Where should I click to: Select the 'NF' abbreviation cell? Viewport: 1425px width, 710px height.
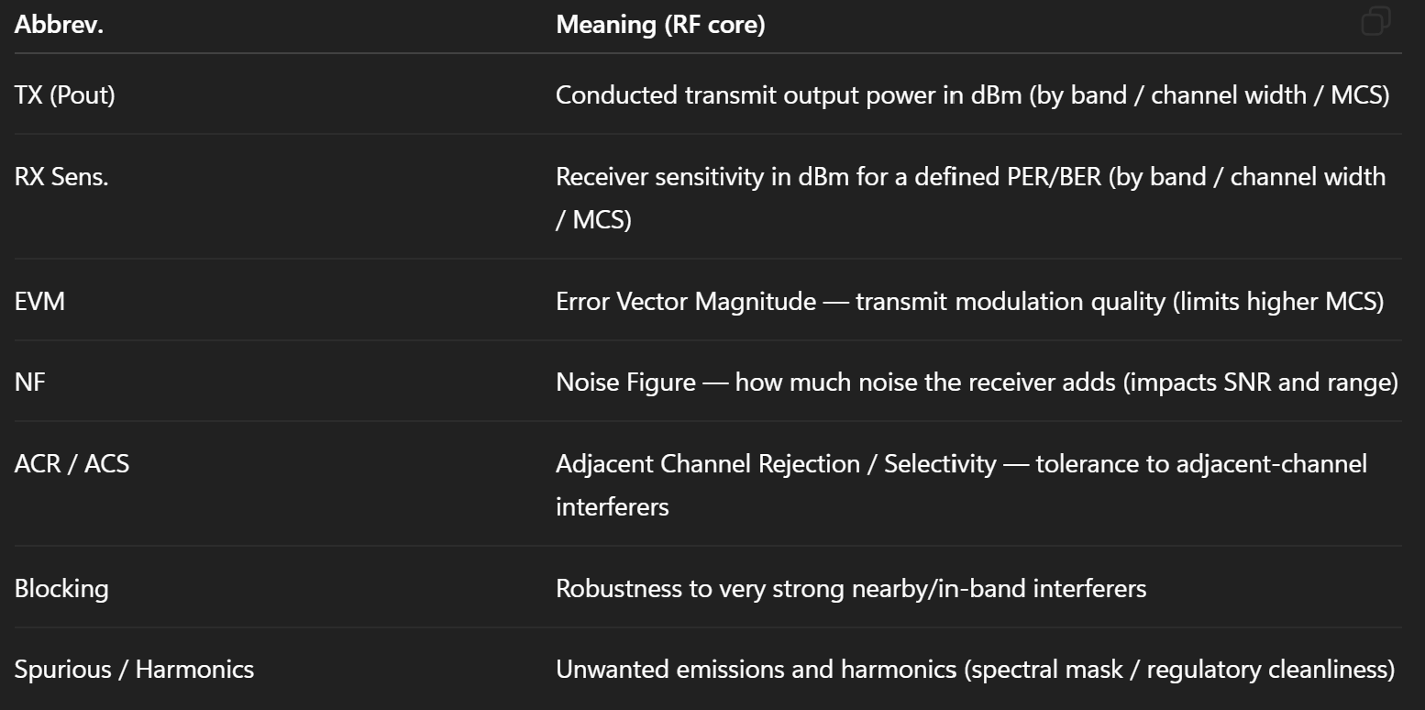(x=29, y=381)
